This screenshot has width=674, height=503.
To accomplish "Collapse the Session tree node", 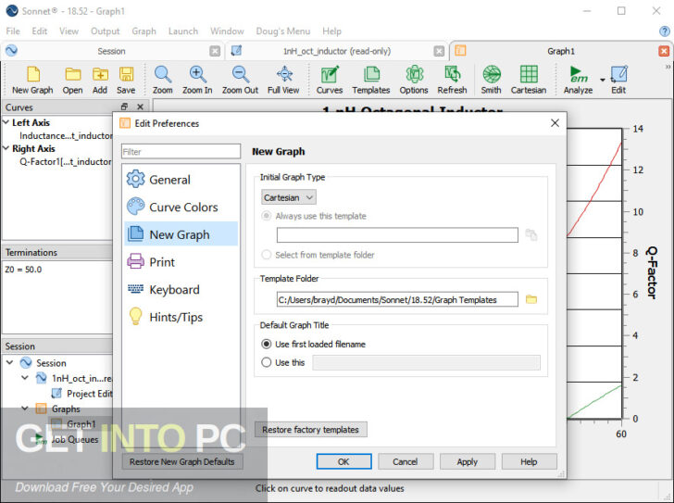I will pyautogui.click(x=9, y=362).
